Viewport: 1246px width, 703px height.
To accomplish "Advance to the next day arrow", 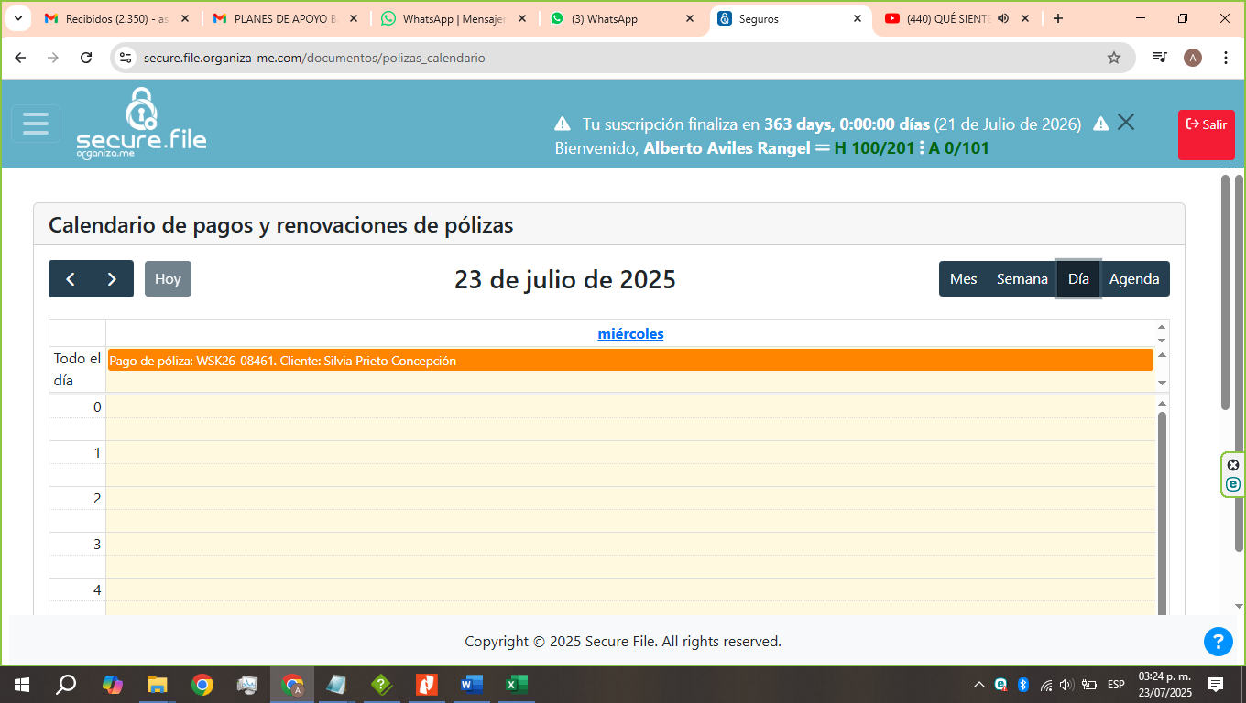I will [x=112, y=279].
